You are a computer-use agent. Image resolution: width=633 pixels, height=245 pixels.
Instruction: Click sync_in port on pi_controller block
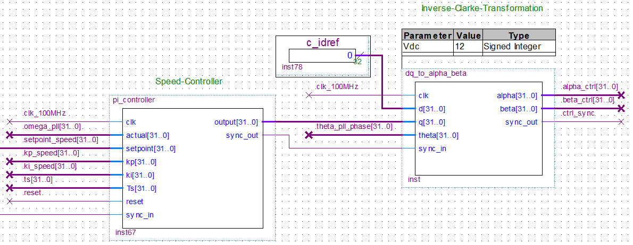pos(140,215)
